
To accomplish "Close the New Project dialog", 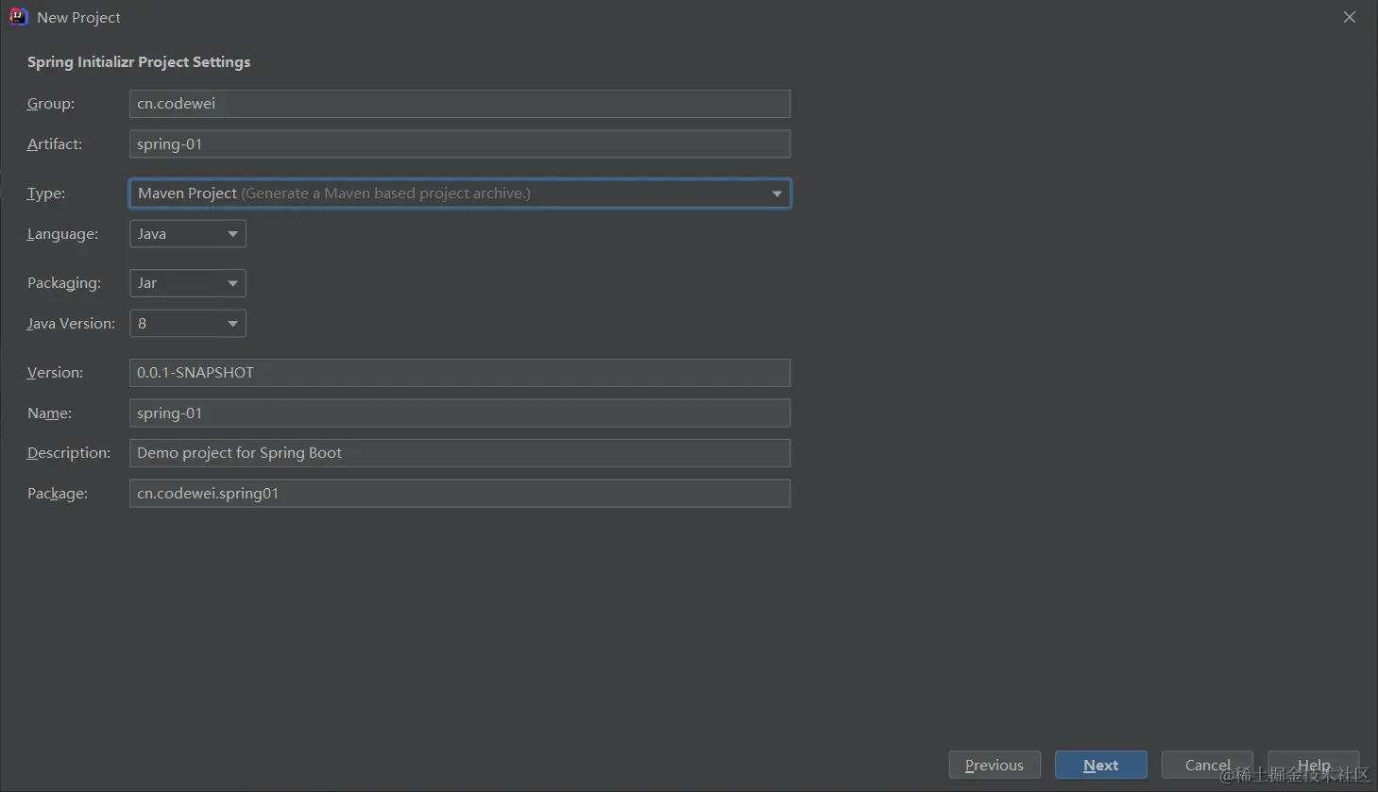I will (x=1350, y=17).
